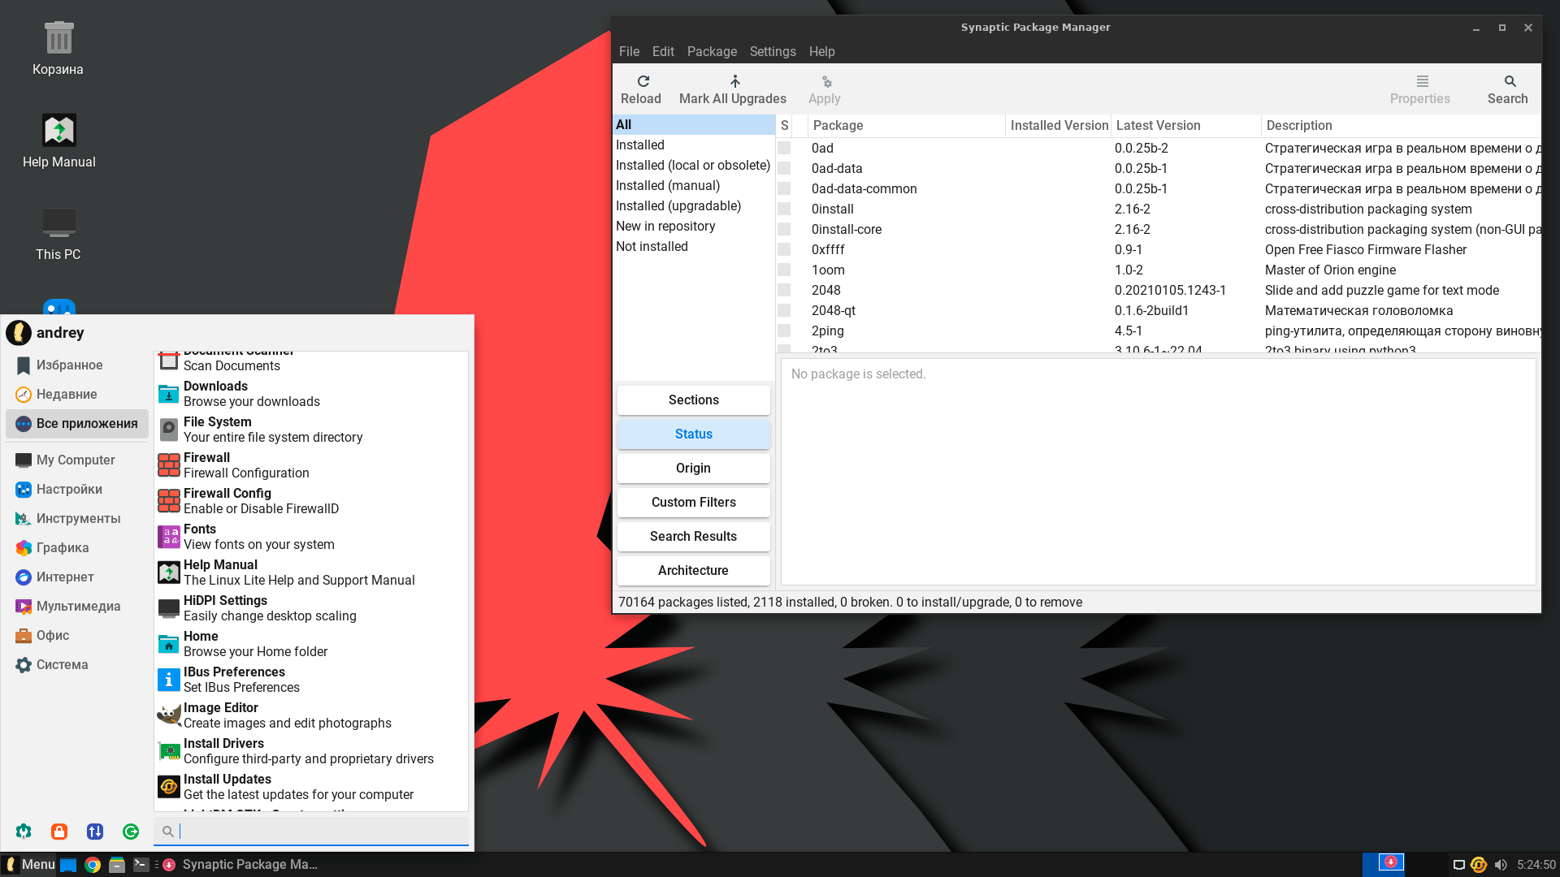Select the Система category in menu

(x=62, y=664)
